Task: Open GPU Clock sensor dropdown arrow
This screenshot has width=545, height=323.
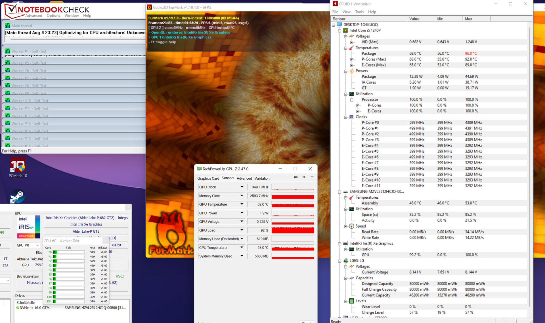Action: coord(242,187)
